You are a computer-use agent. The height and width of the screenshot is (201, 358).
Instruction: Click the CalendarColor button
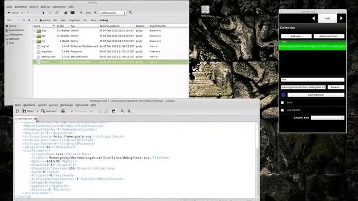pyautogui.click(x=315, y=95)
